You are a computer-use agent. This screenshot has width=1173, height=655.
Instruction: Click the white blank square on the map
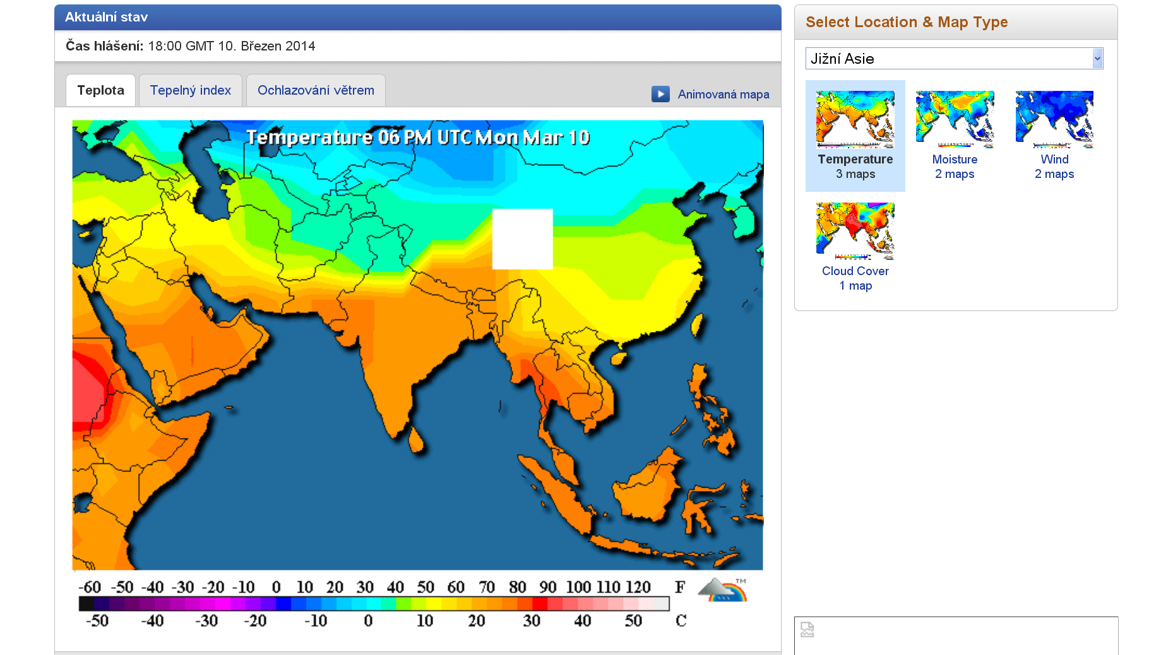pos(522,239)
